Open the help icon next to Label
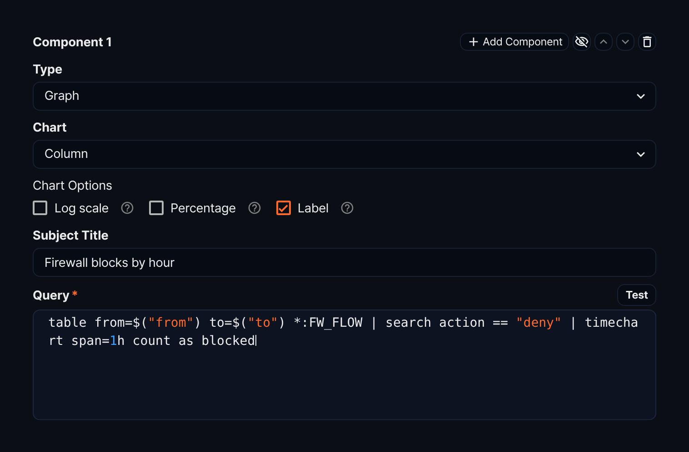 (x=347, y=208)
